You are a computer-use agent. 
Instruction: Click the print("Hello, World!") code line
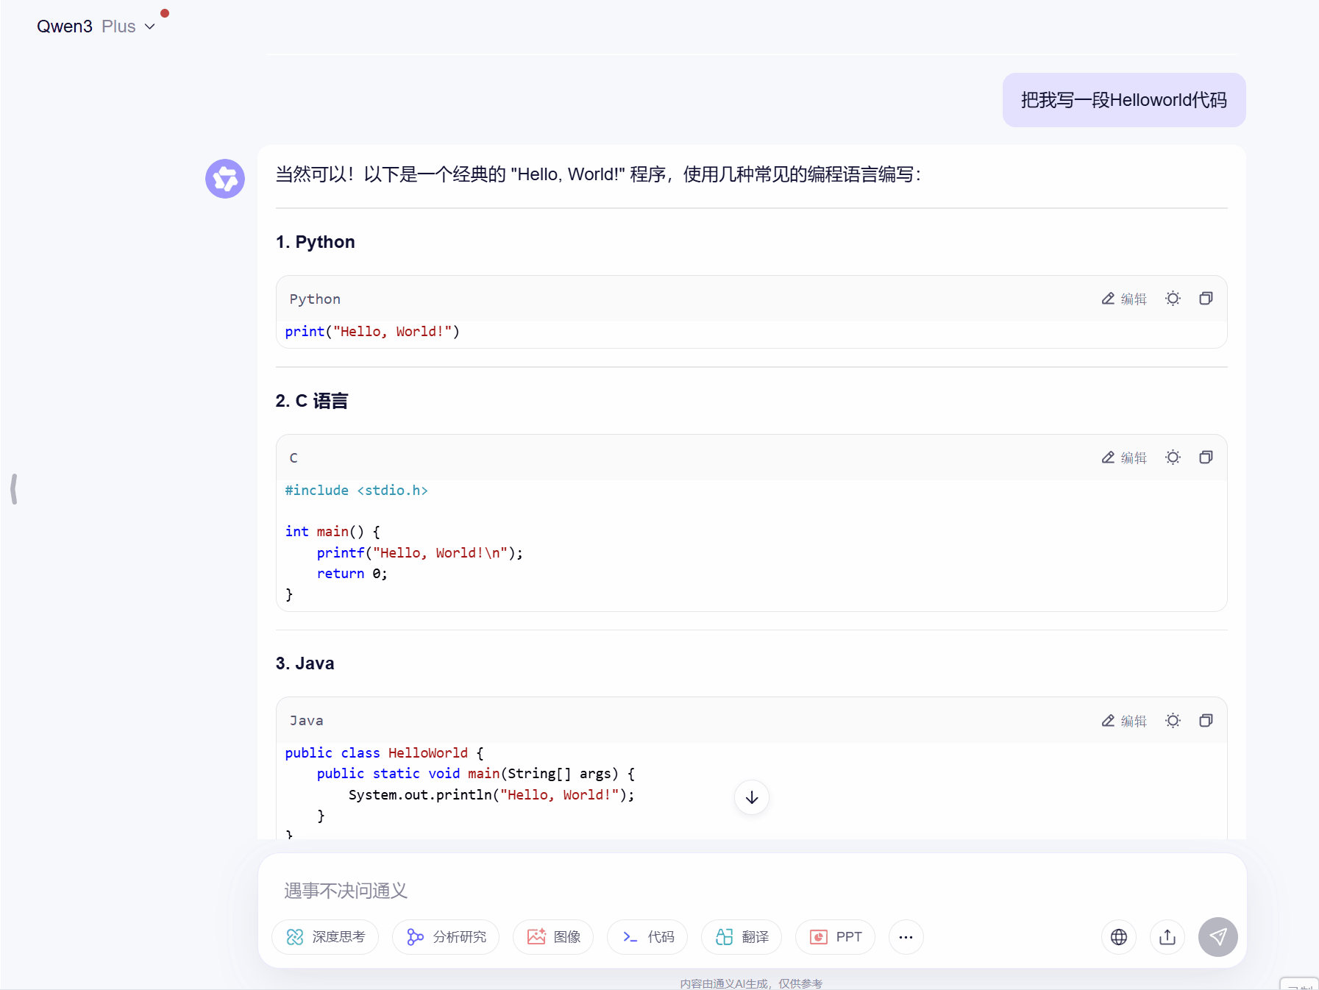[372, 332]
